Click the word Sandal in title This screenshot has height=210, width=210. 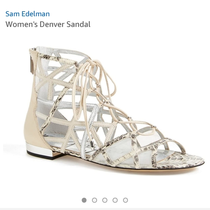click(x=79, y=24)
